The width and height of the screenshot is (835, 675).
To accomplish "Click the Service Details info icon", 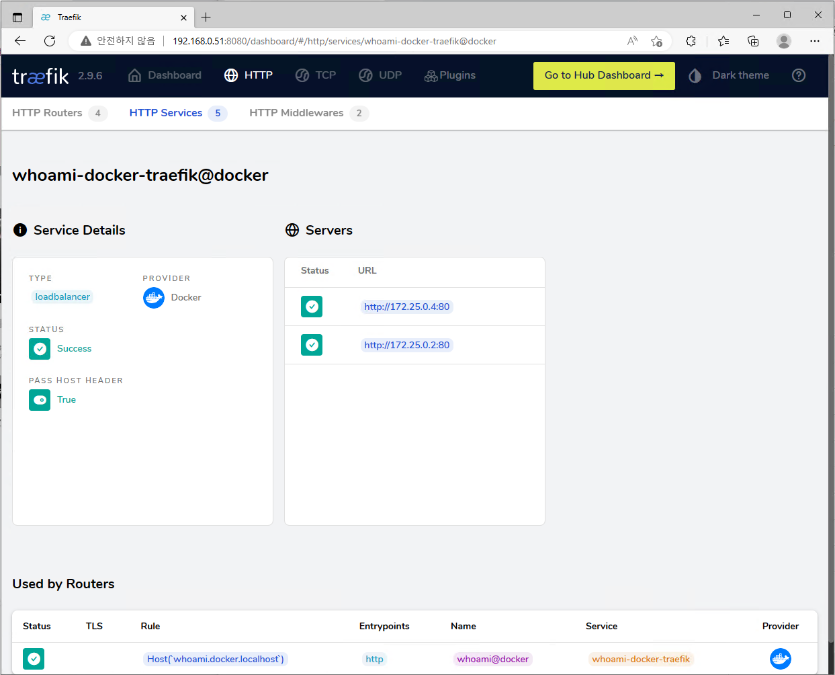I will pyautogui.click(x=20, y=230).
